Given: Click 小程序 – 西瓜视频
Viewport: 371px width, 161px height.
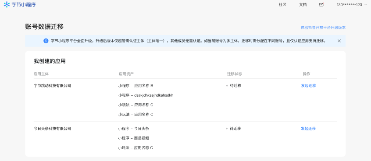Looking at the screenshot, I should point(133,138).
